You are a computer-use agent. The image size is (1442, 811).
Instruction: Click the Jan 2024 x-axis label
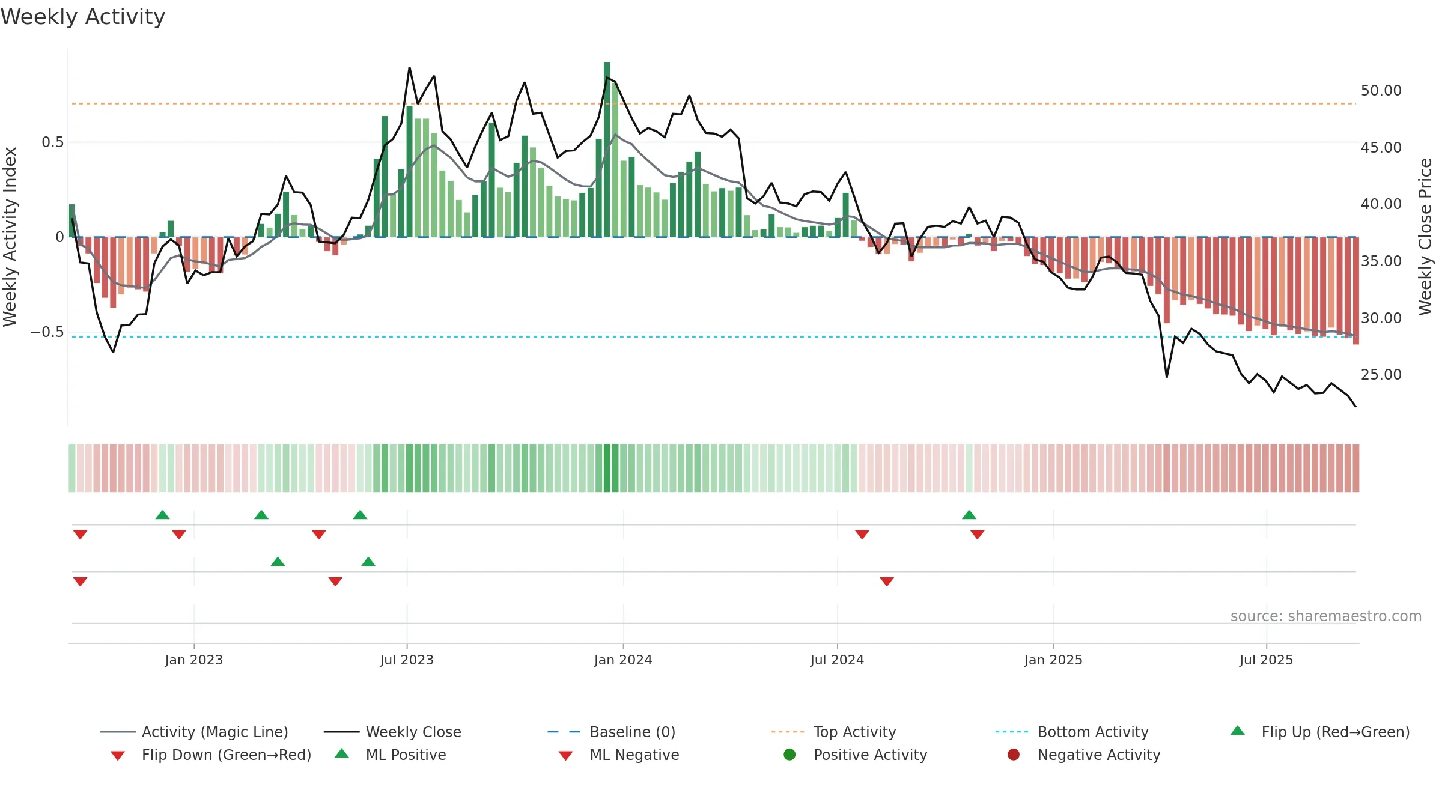pos(623,660)
